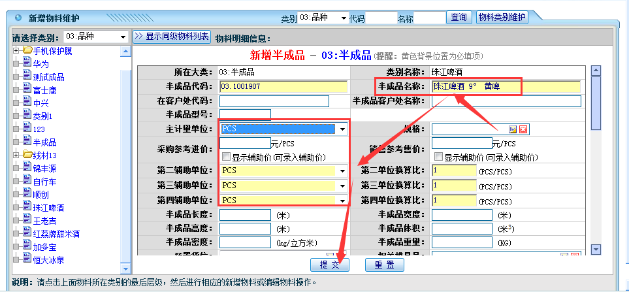
Task: Enable 显示辅助价 checkbox under 采购参考进价
Action: [x=226, y=157]
